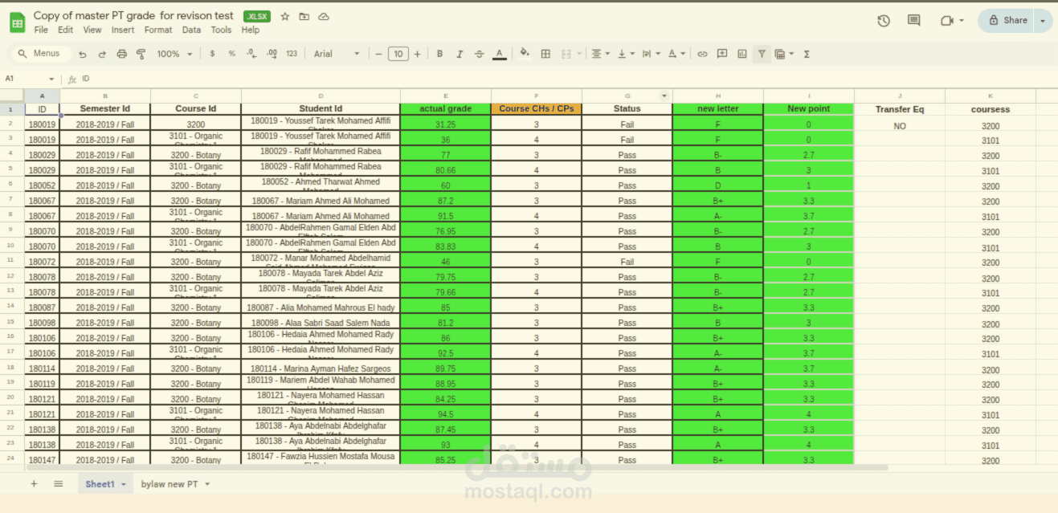The width and height of the screenshot is (1058, 513).
Task: Open the Borders icon
Action: tap(545, 54)
